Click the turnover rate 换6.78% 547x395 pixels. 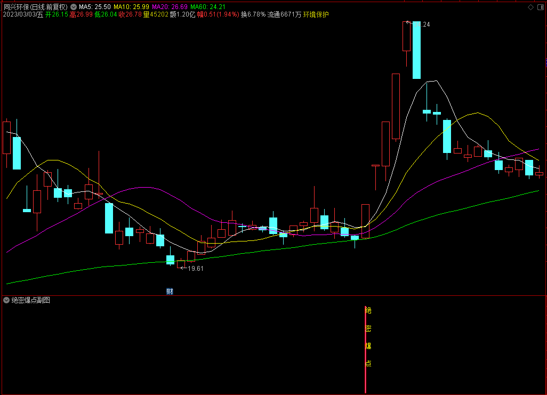coord(253,14)
